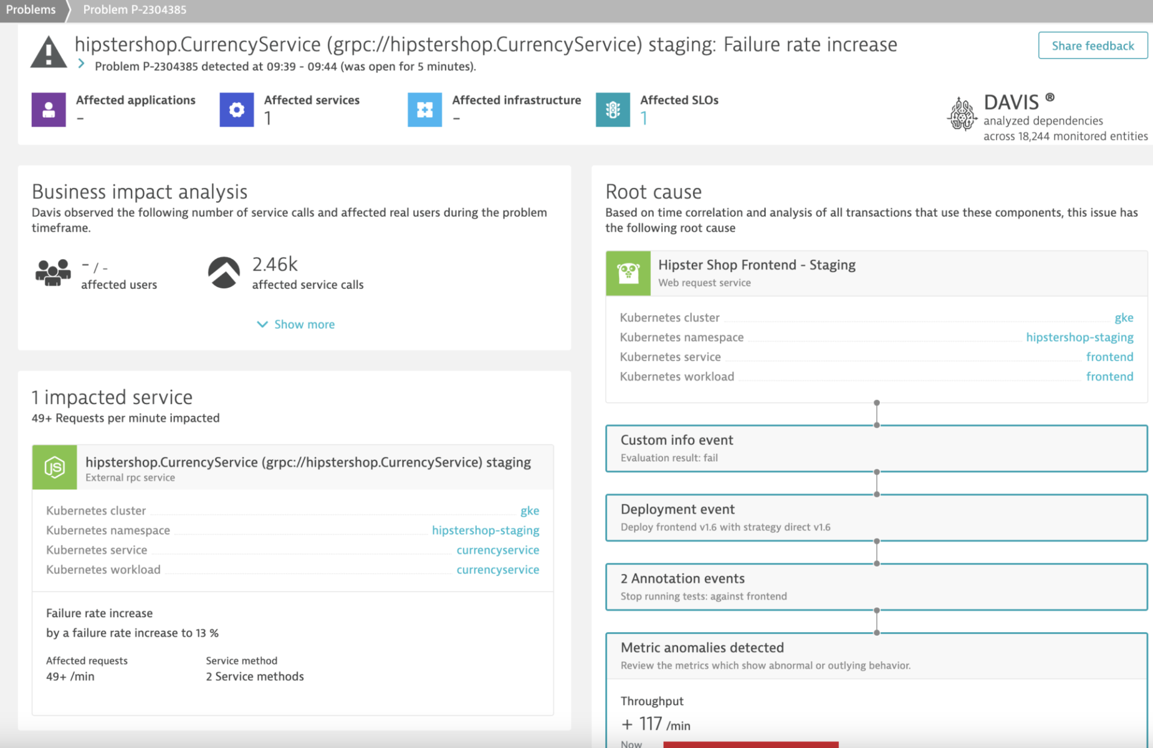Expand Show more in Business impact analysis
This screenshot has height=748, width=1153.
point(296,324)
